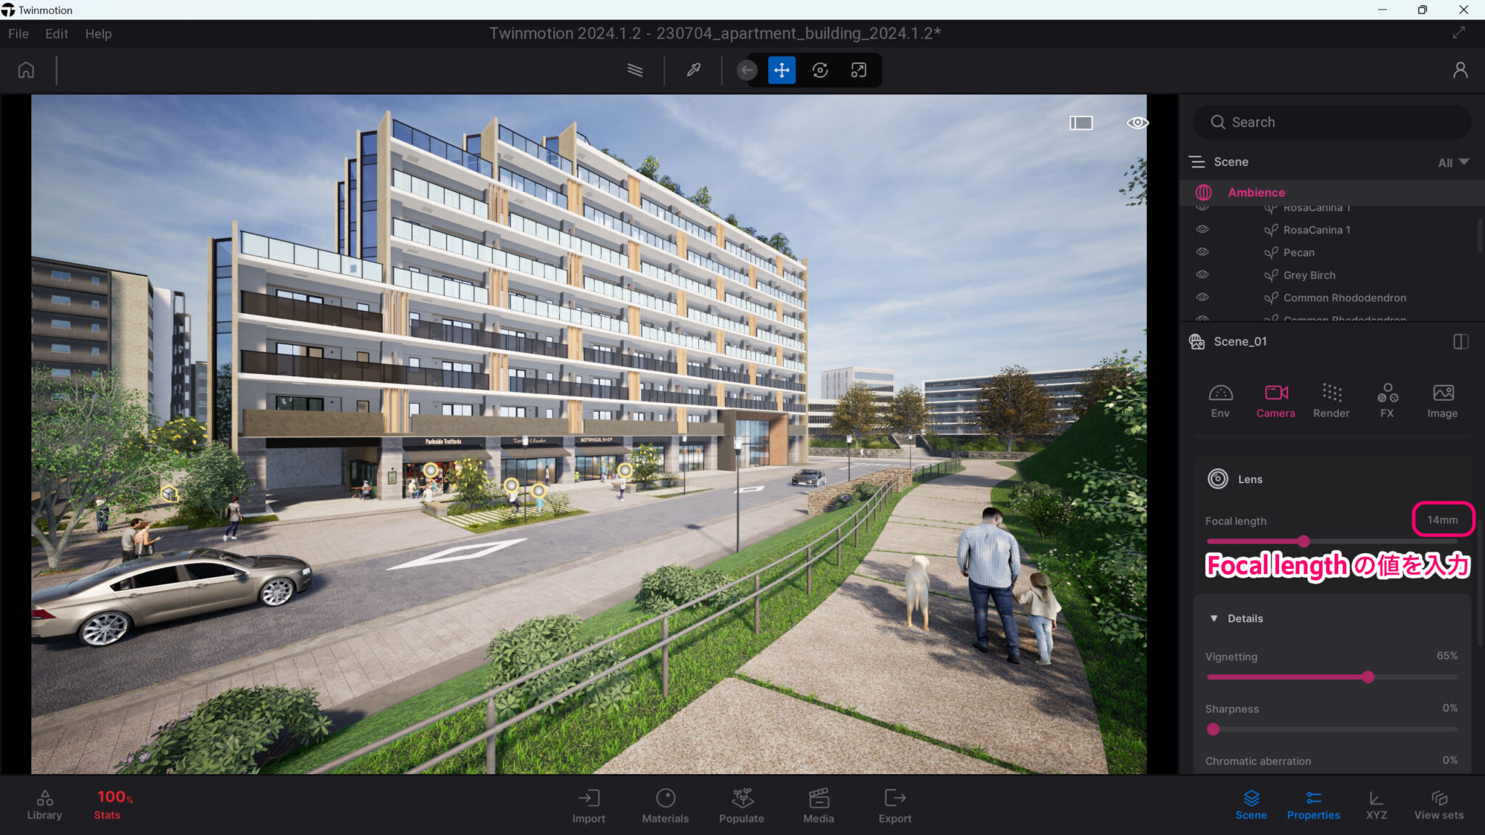Open the Export panel

pos(895,805)
